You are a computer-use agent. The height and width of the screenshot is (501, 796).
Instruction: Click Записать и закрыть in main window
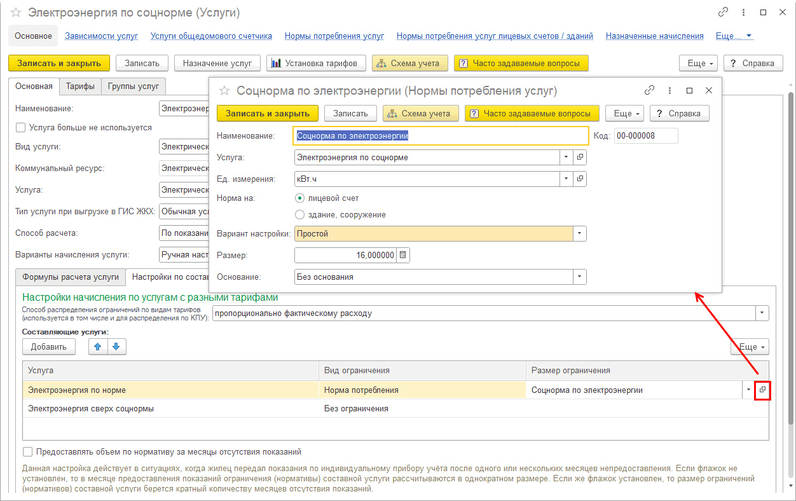click(59, 63)
